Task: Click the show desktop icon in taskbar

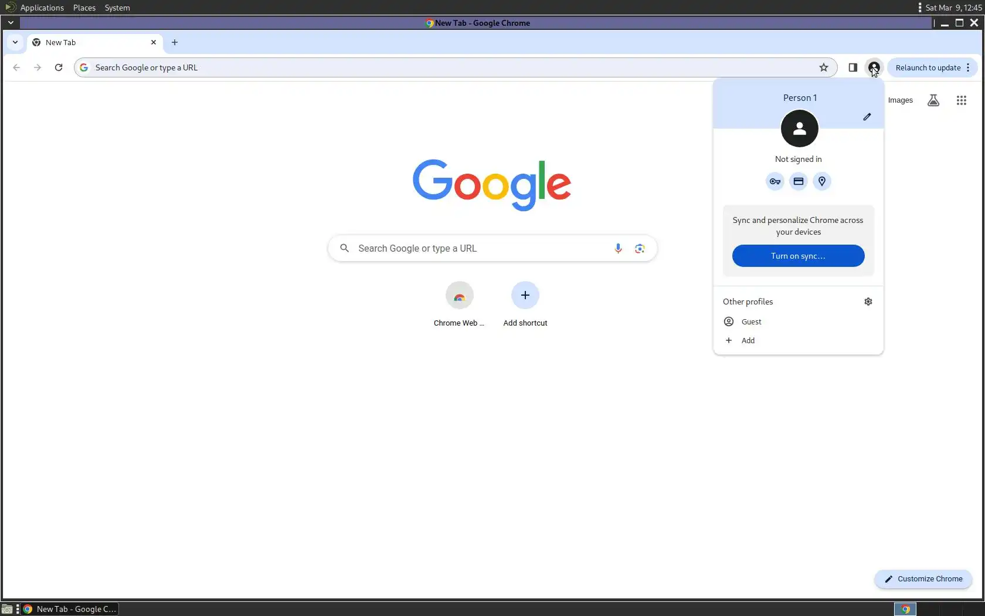Action: pyautogui.click(x=7, y=610)
